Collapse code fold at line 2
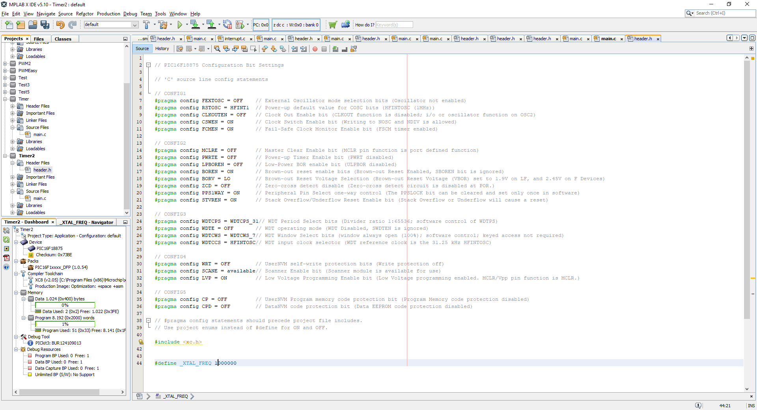Viewport: 757px width, 410px height. pos(149,65)
